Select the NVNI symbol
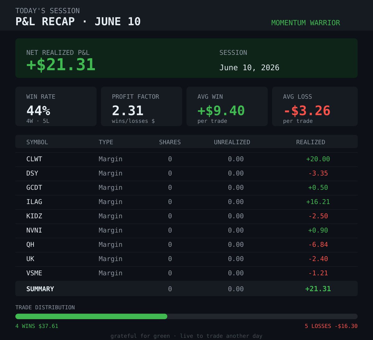373x340 pixels. (34, 230)
